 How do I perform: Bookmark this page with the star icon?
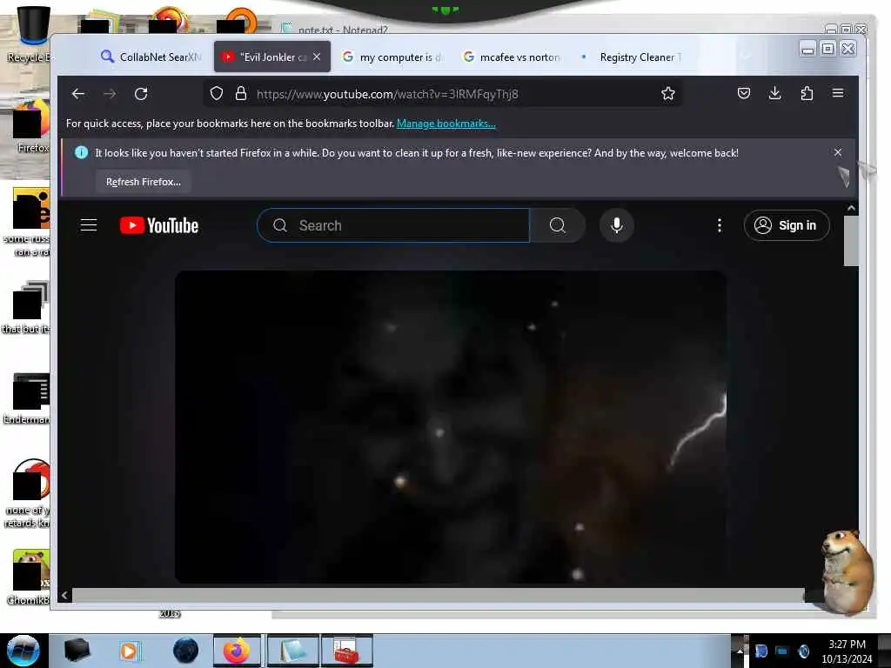[667, 94]
